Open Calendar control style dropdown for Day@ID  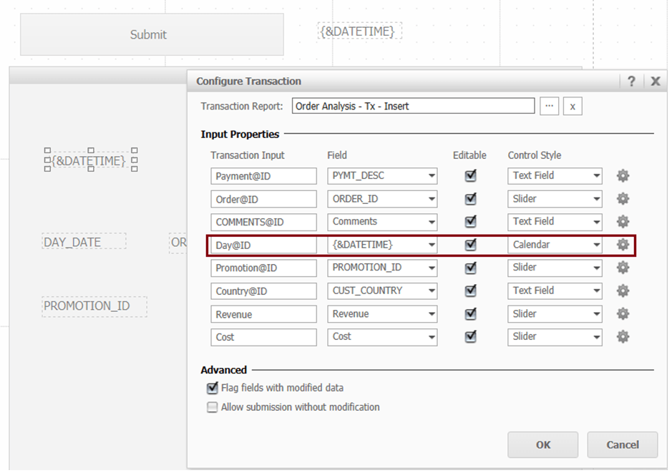tap(555, 245)
